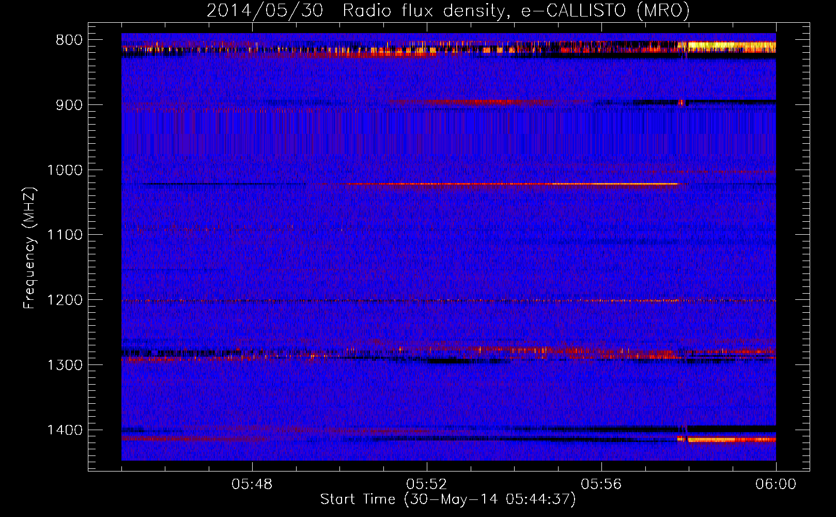Select the 1300 frequency tick label
This screenshot has height=517, width=836.
[x=65, y=365]
